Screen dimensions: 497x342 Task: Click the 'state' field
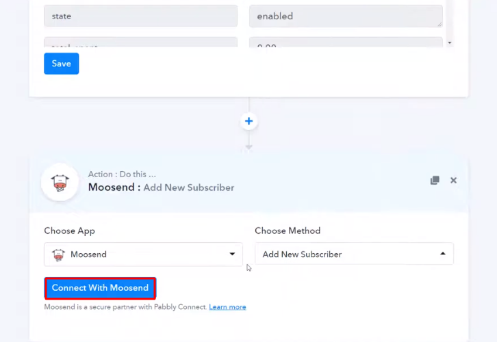pyautogui.click(x=140, y=16)
